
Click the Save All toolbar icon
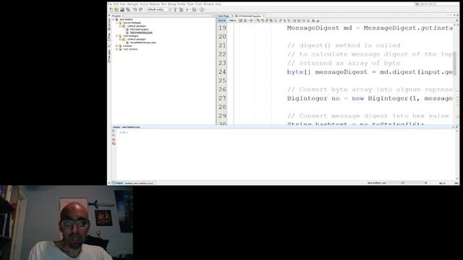coord(128,9)
